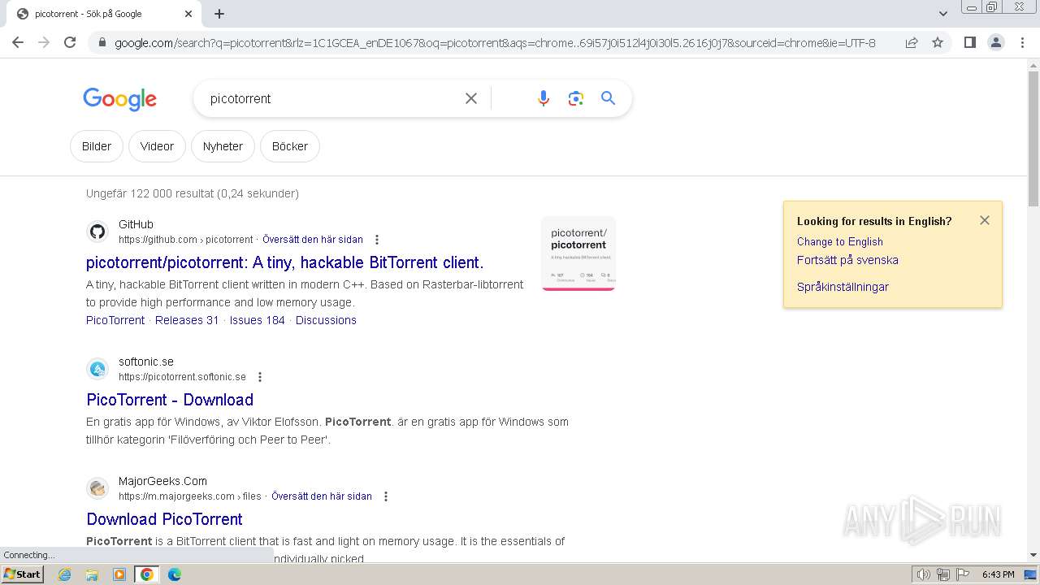
Task: Open the Chrome profile avatar
Action: (995, 42)
